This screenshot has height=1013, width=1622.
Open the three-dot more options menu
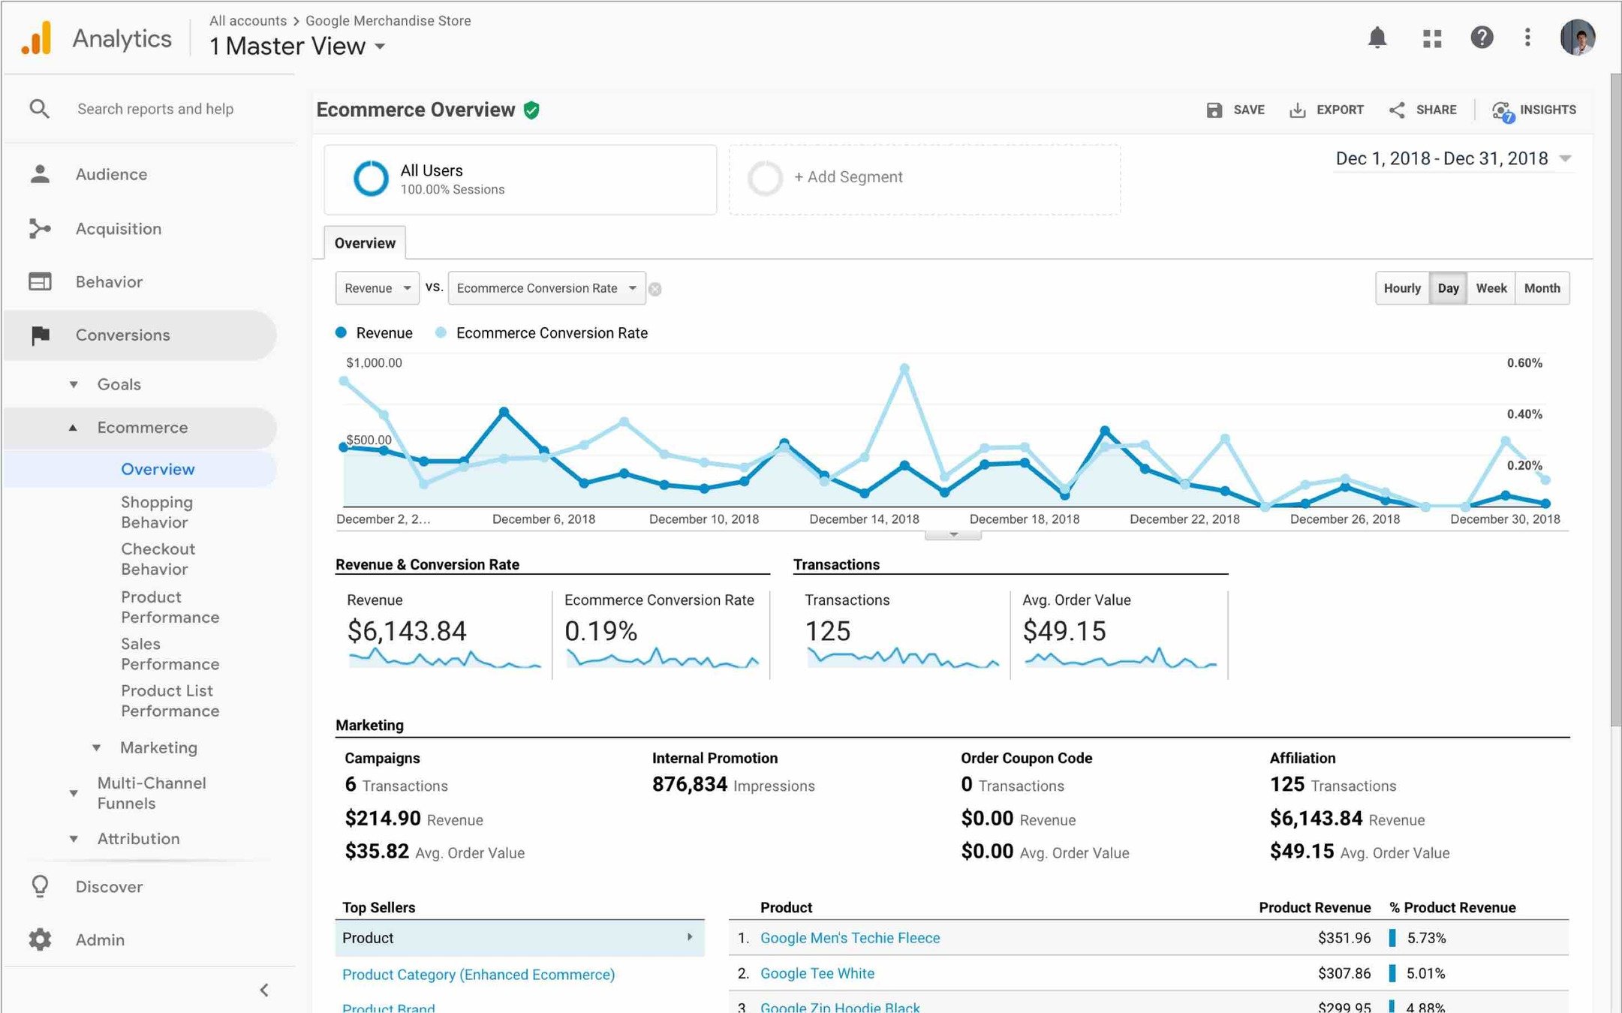click(x=1527, y=38)
